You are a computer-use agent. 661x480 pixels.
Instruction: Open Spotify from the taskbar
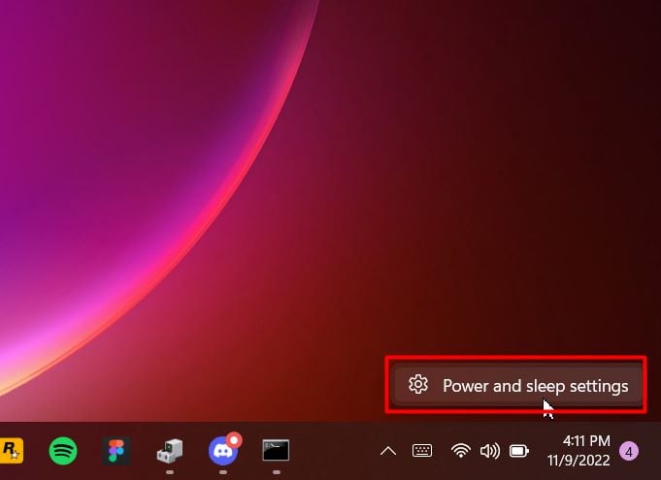pyautogui.click(x=63, y=451)
